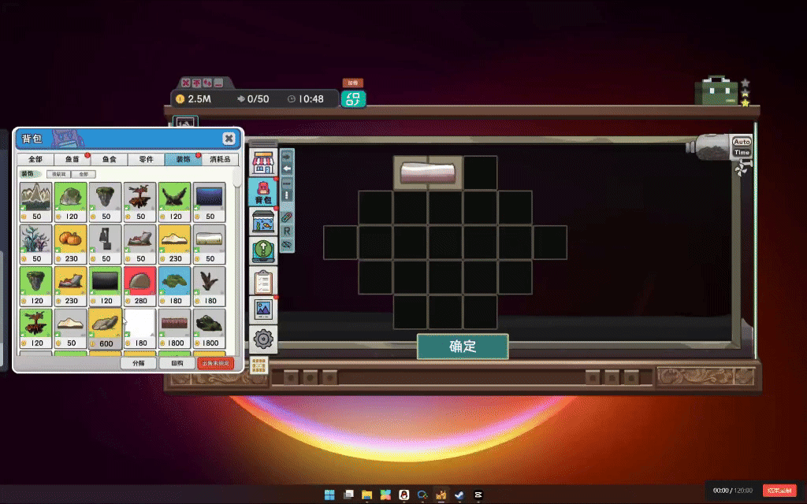The height and width of the screenshot is (504, 807).
Task: Click the left-arrow collapse button
Action: (288, 169)
